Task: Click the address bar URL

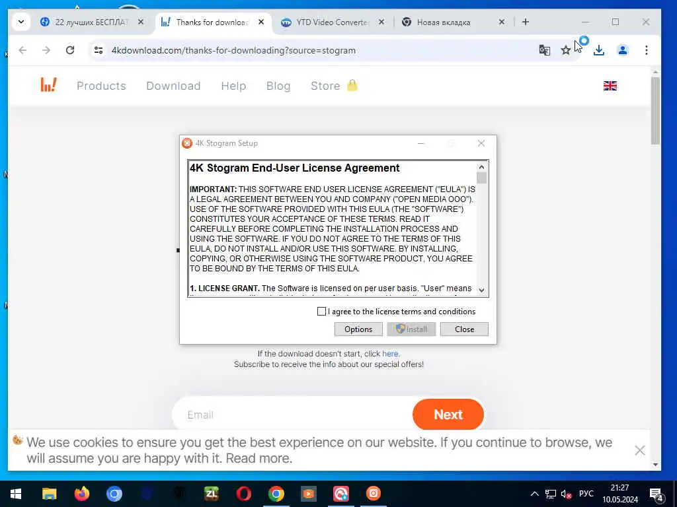Action: click(233, 50)
